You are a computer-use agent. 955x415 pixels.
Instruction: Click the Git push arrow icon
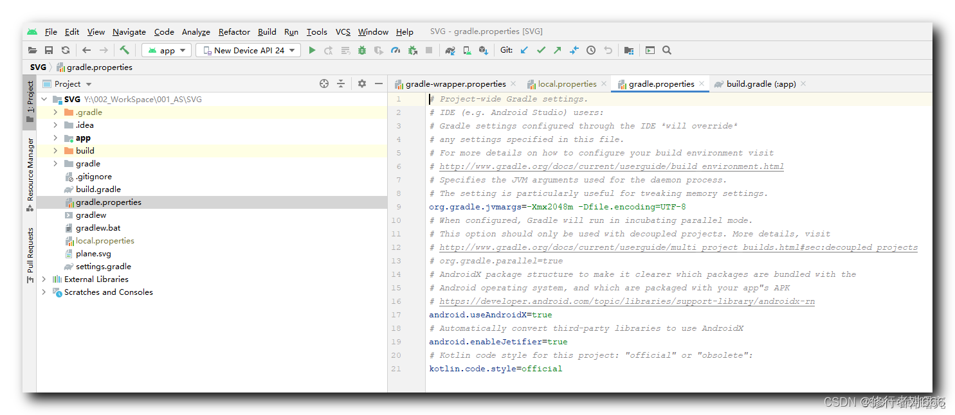coord(558,50)
